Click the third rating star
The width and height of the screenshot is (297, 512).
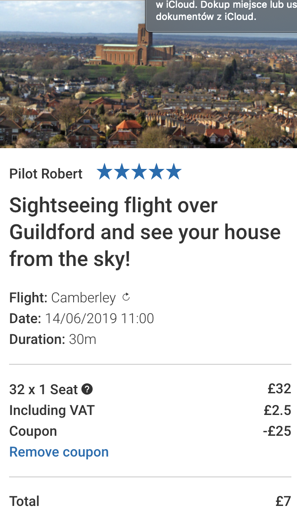pos(139,172)
